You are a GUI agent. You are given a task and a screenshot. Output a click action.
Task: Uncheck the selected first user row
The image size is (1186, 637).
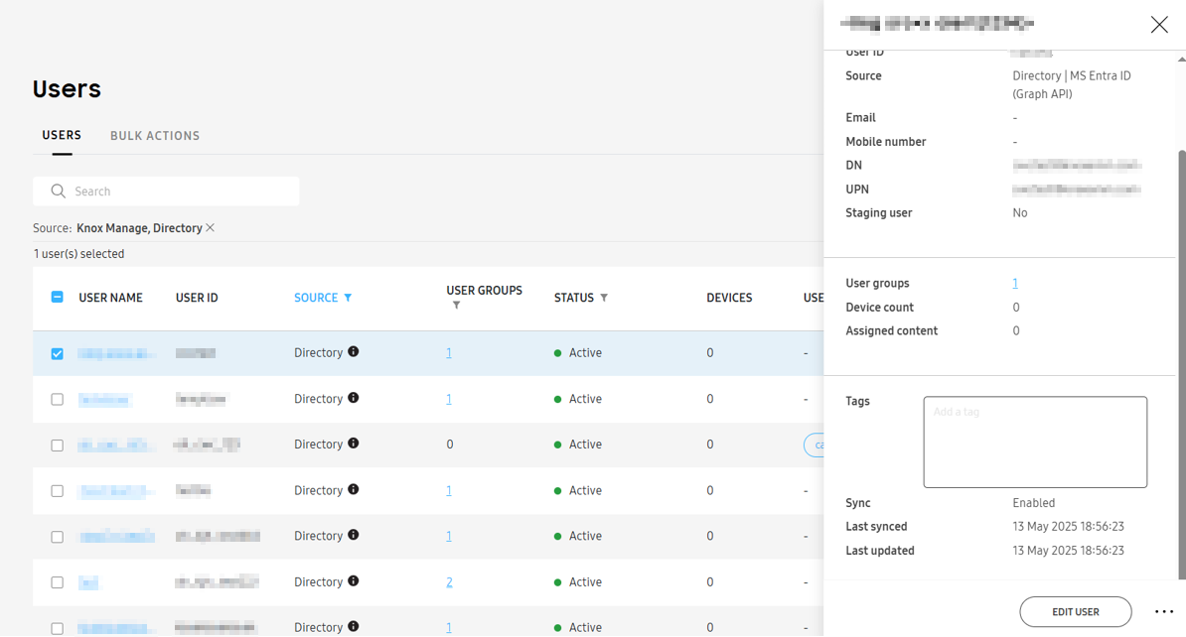point(57,353)
